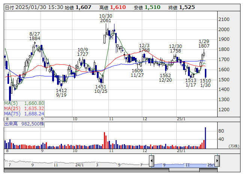
Task: Click the 1200 price axis label
Action: (x=224, y=110)
